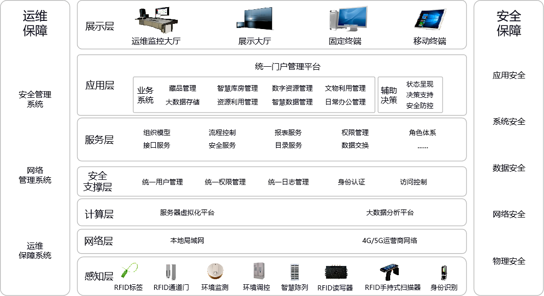Click 物理安全 in right panel

click(x=509, y=261)
